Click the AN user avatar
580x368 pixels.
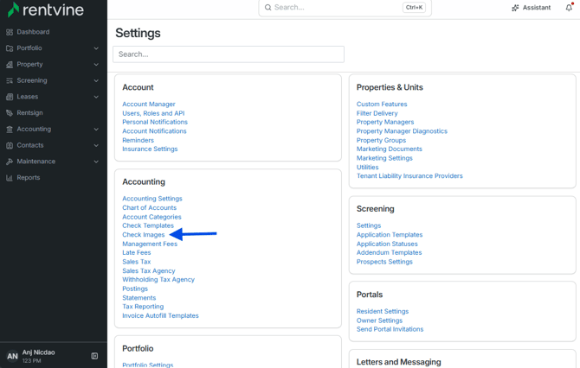(x=12, y=356)
